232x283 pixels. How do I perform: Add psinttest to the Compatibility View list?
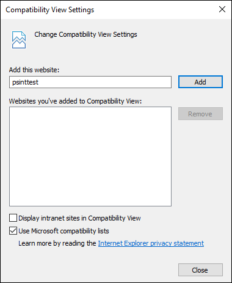(200, 82)
